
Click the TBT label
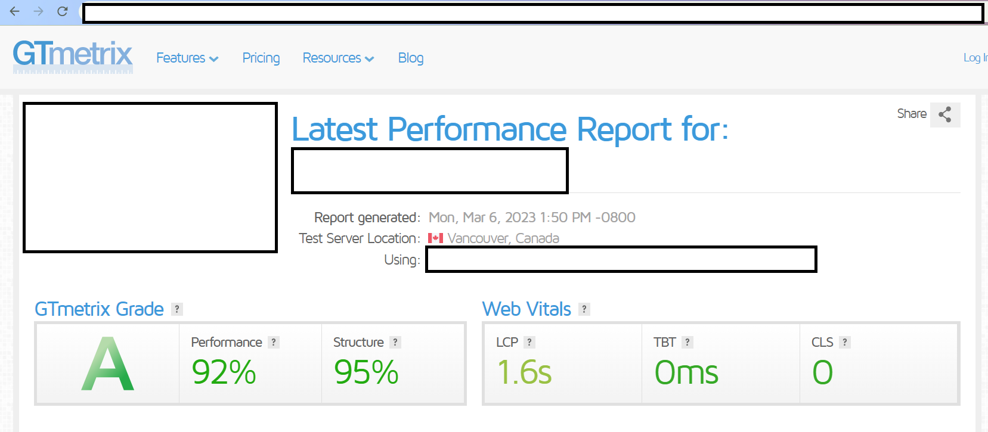pyautogui.click(x=665, y=342)
